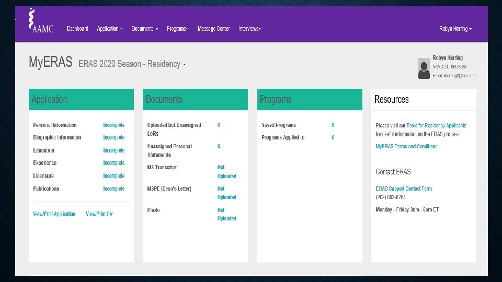Expand the Programs dropdown in navbar

pos(178,29)
